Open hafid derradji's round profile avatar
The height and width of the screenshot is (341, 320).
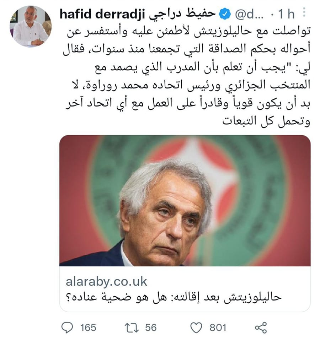click(x=31, y=26)
